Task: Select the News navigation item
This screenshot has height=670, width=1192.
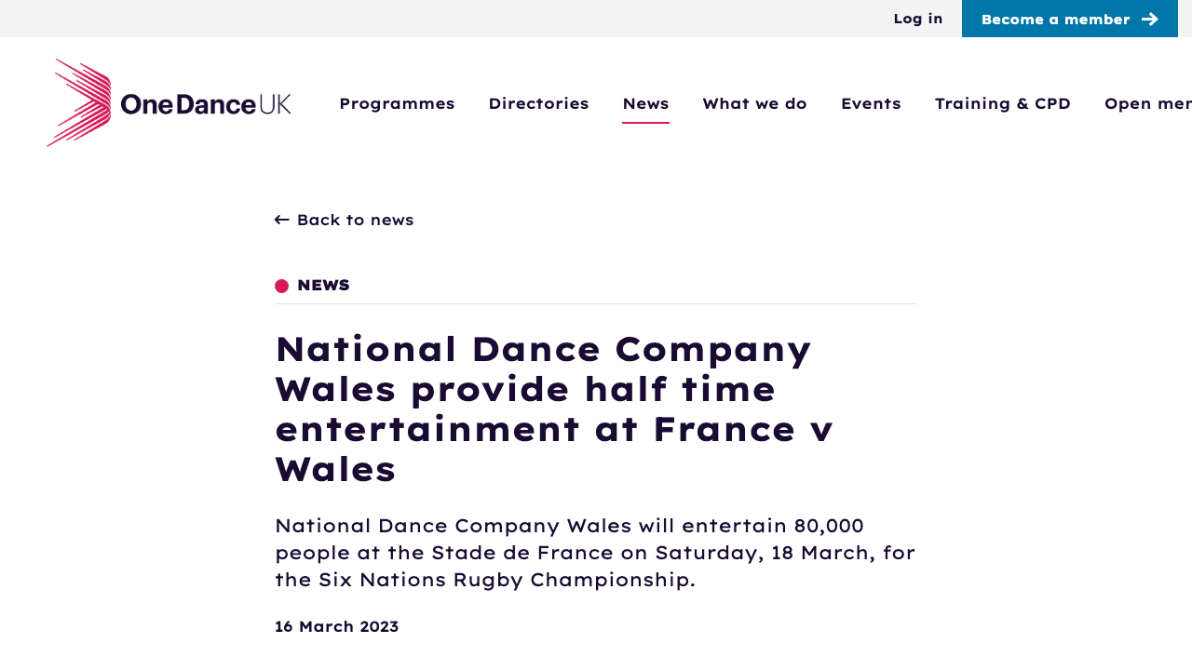Action: (645, 101)
